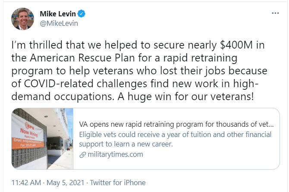Viewport: 289px width, 192px height.
Task: Click the 11:42 AM timestamp
Action: pos(26,183)
